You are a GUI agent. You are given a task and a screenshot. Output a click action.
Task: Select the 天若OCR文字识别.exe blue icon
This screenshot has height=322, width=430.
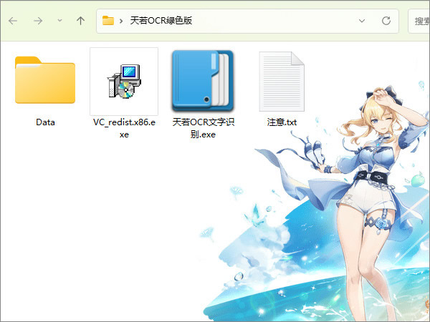(203, 80)
